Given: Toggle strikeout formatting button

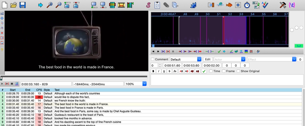Looking at the screenshot, I should pos(169,71).
